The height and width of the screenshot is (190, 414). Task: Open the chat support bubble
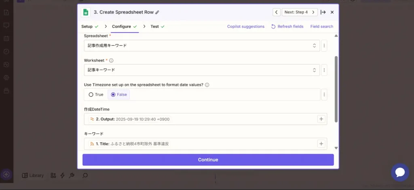pos(400,172)
